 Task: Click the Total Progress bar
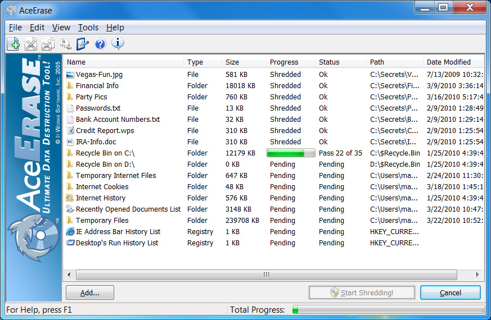(388, 310)
